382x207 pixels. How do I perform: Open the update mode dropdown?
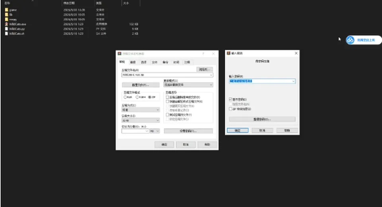188,85
